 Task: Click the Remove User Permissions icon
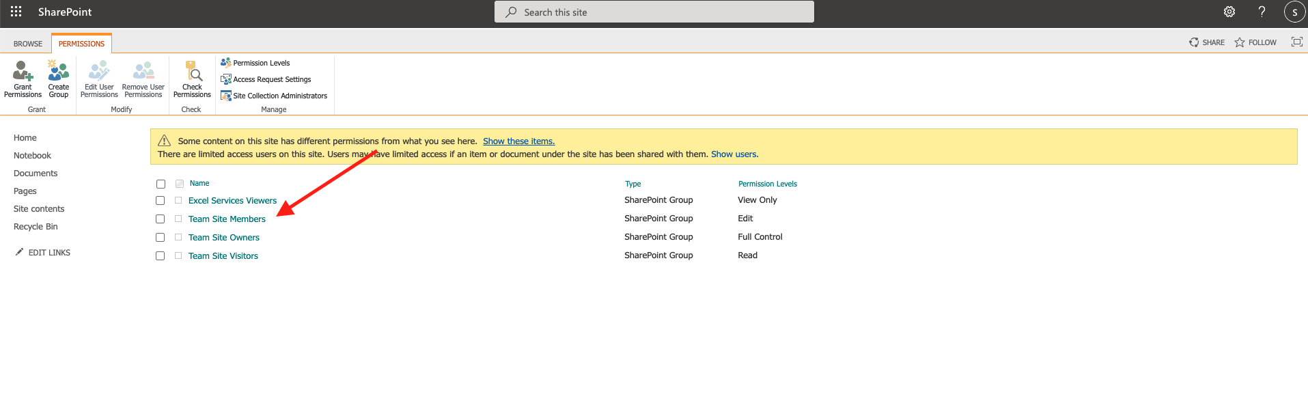coord(143,70)
